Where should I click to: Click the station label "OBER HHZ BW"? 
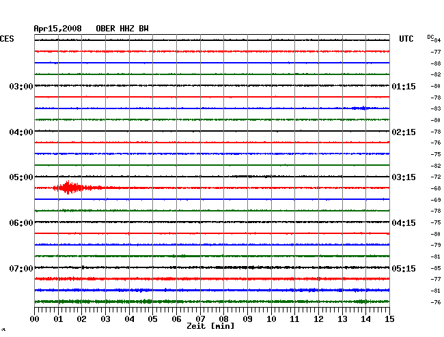tap(122, 29)
